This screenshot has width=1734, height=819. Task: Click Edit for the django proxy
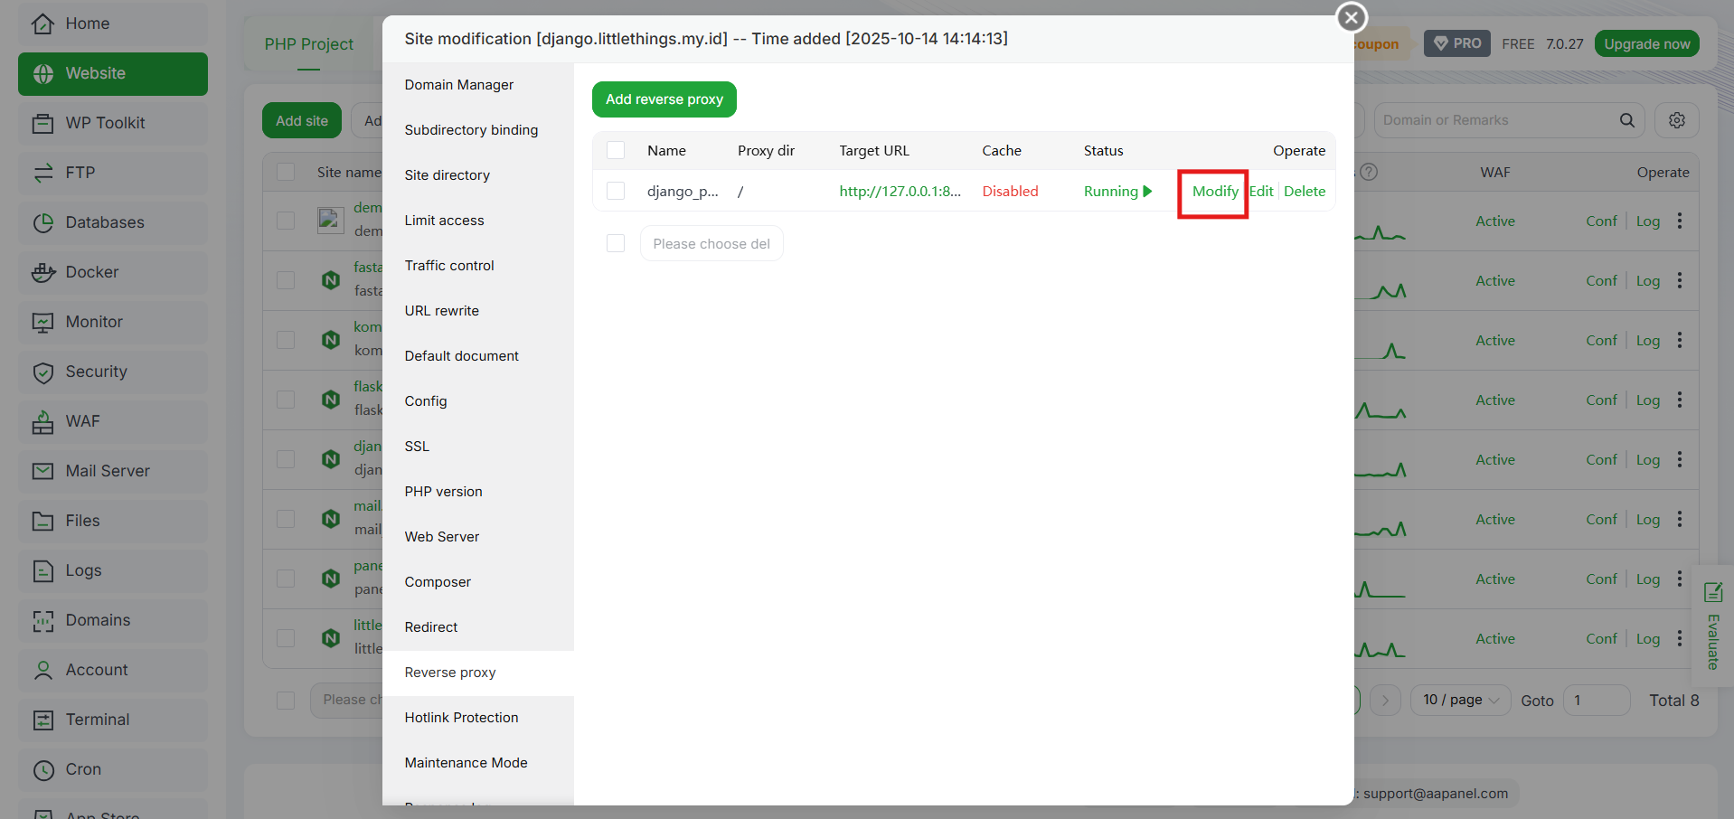pos(1261,191)
